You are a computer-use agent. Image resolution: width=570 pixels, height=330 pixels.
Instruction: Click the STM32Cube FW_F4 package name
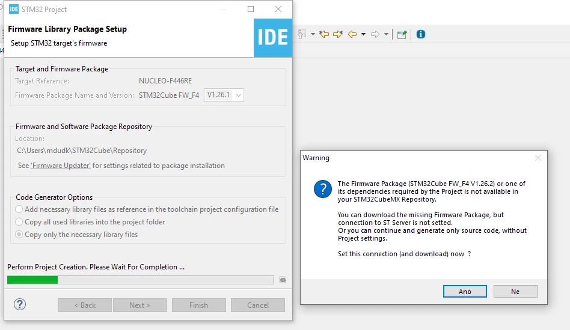click(x=169, y=95)
